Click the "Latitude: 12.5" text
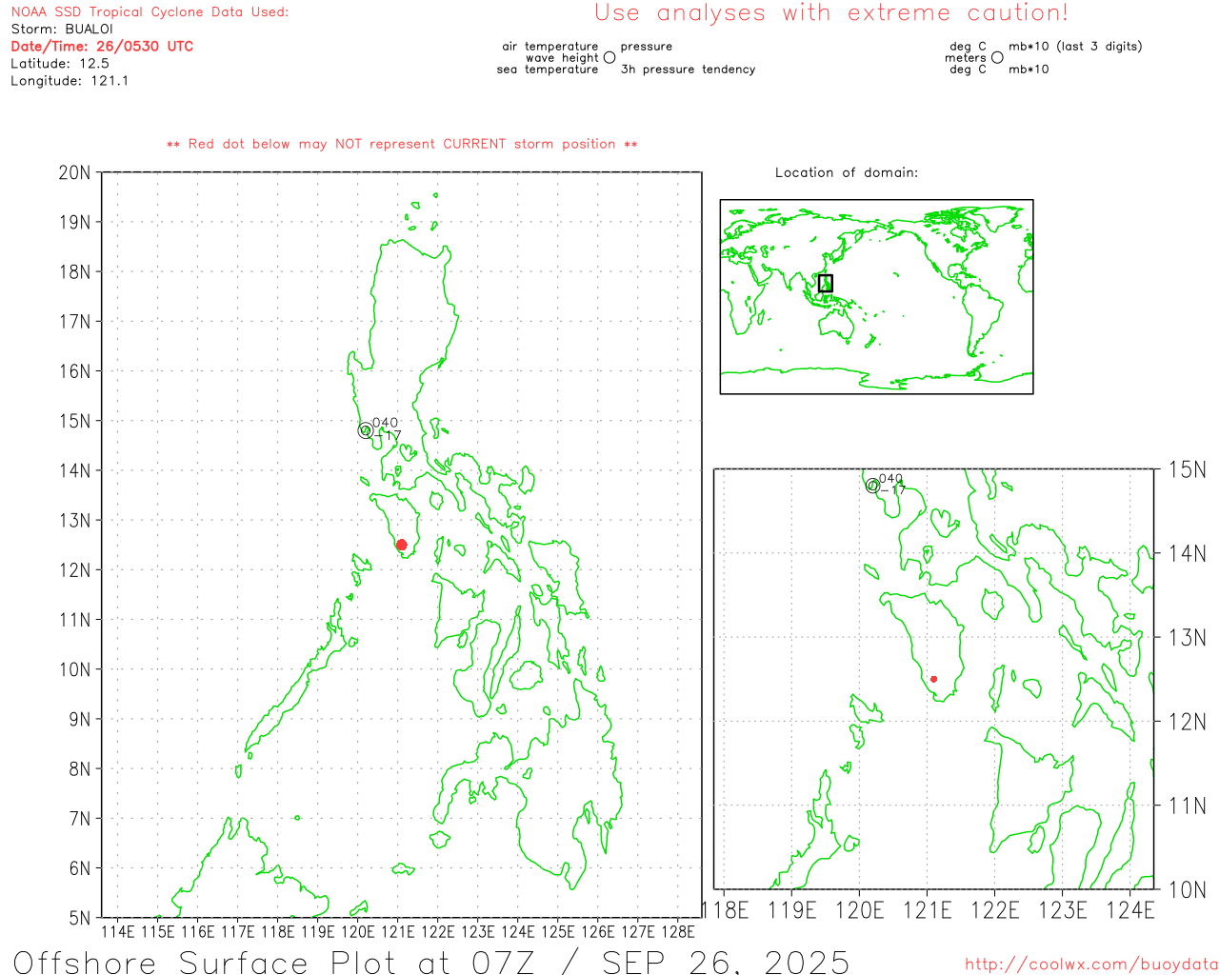The width and height of the screenshot is (1219, 975). coord(60,64)
